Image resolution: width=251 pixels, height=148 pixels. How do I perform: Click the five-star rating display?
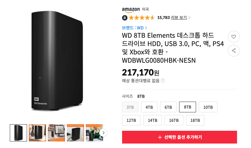pos(142,18)
